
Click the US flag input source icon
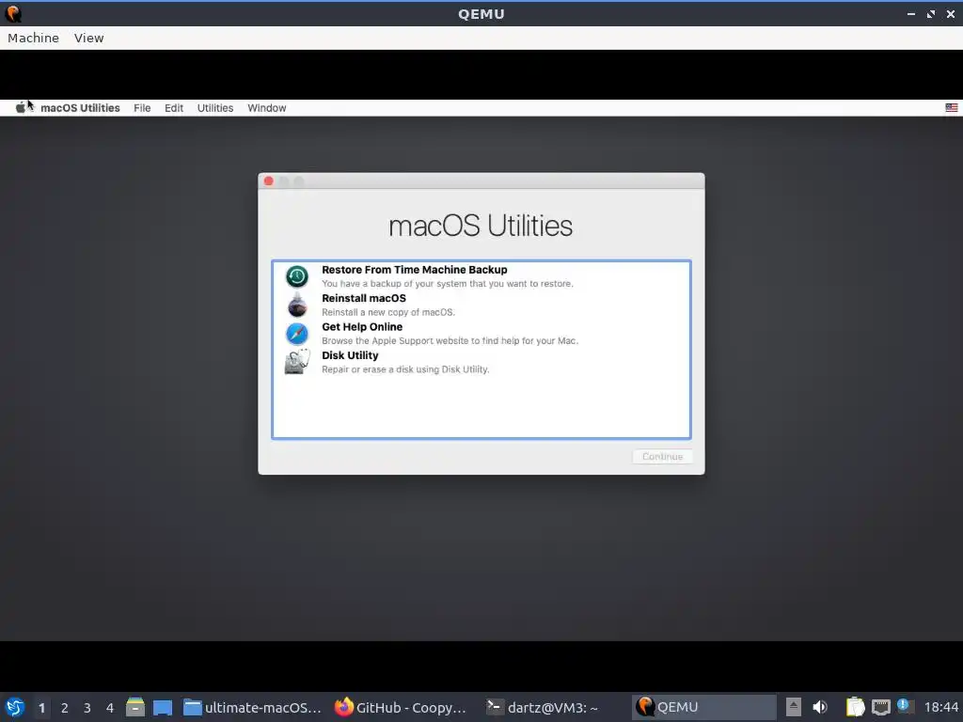click(x=952, y=107)
